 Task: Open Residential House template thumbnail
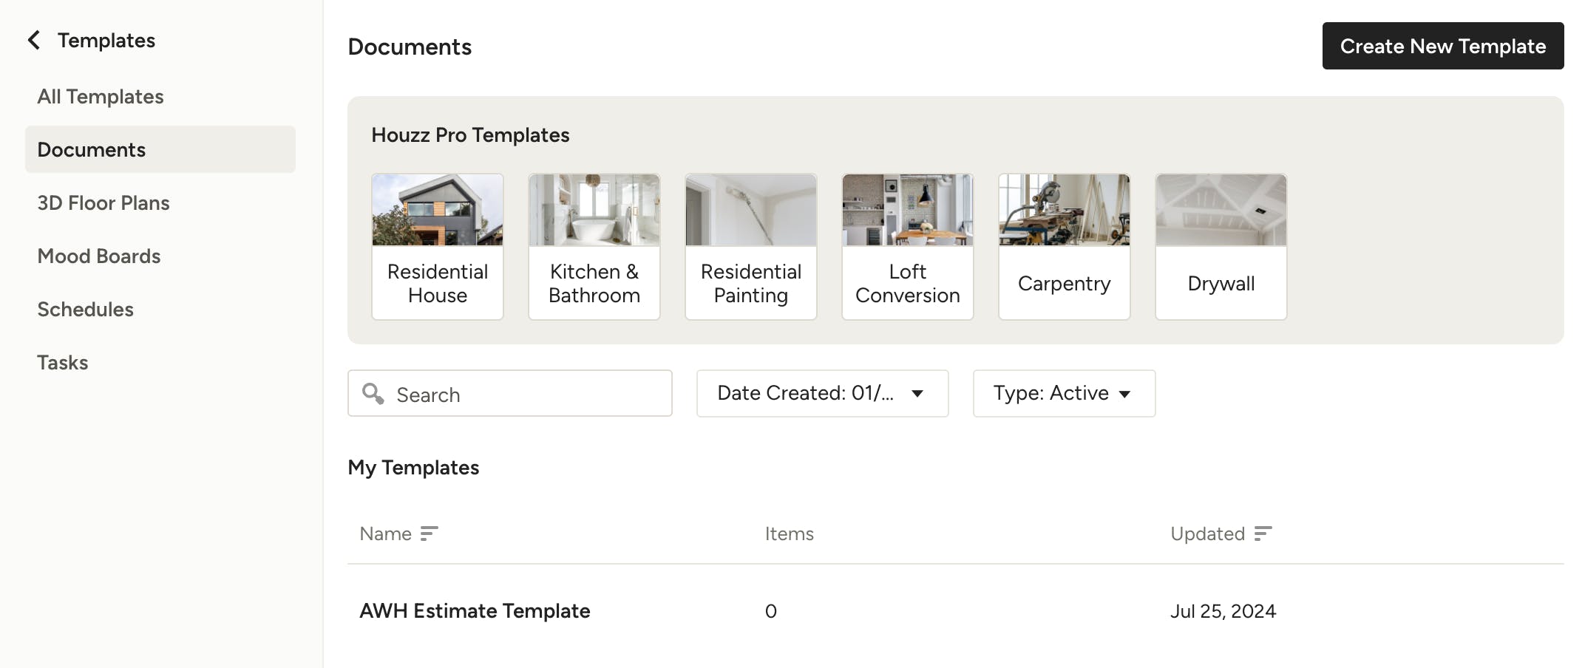tap(438, 211)
